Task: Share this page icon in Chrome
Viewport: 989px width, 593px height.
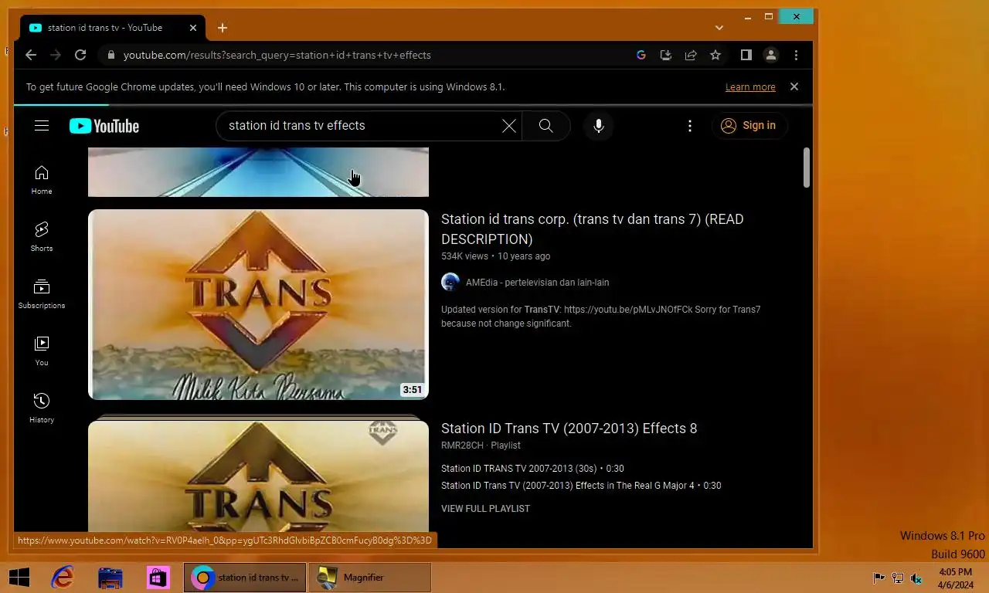Action: [691, 55]
